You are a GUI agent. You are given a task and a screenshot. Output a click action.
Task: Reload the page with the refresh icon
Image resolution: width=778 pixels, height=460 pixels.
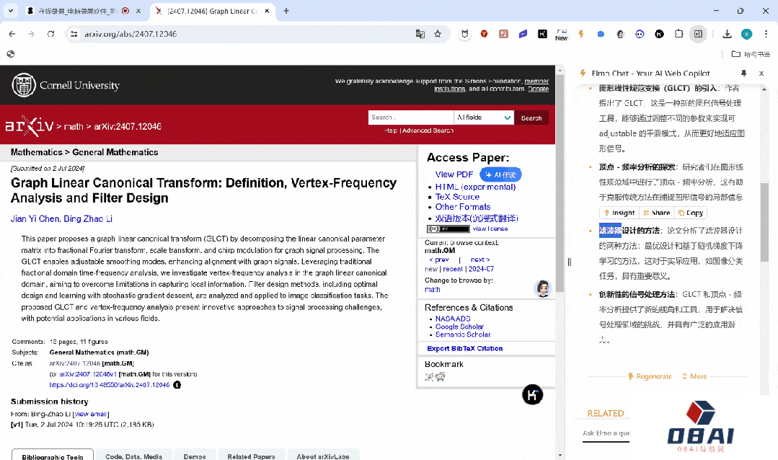(x=50, y=34)
